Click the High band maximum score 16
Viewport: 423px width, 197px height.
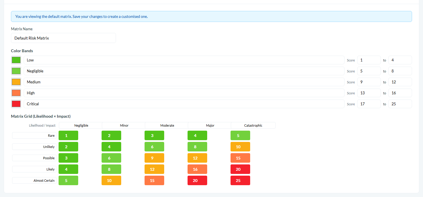coord(400,93)
